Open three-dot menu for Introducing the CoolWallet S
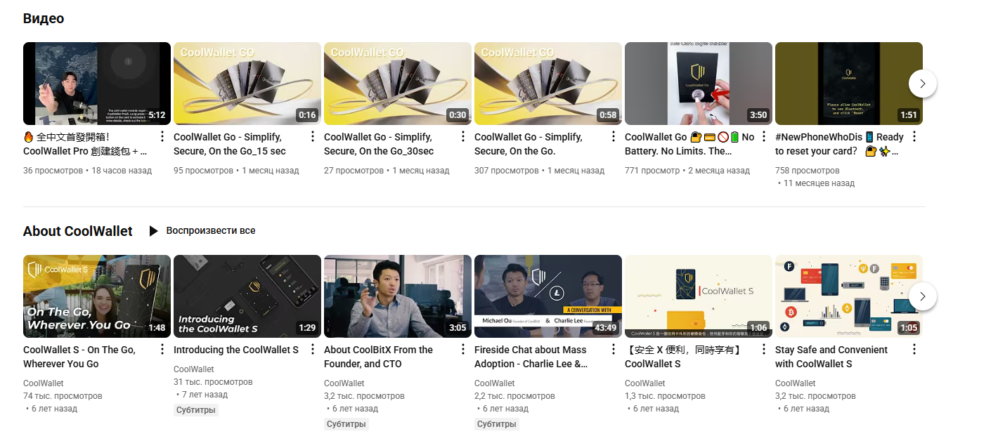Screen dimensions: 998x441 coord(313,350)
